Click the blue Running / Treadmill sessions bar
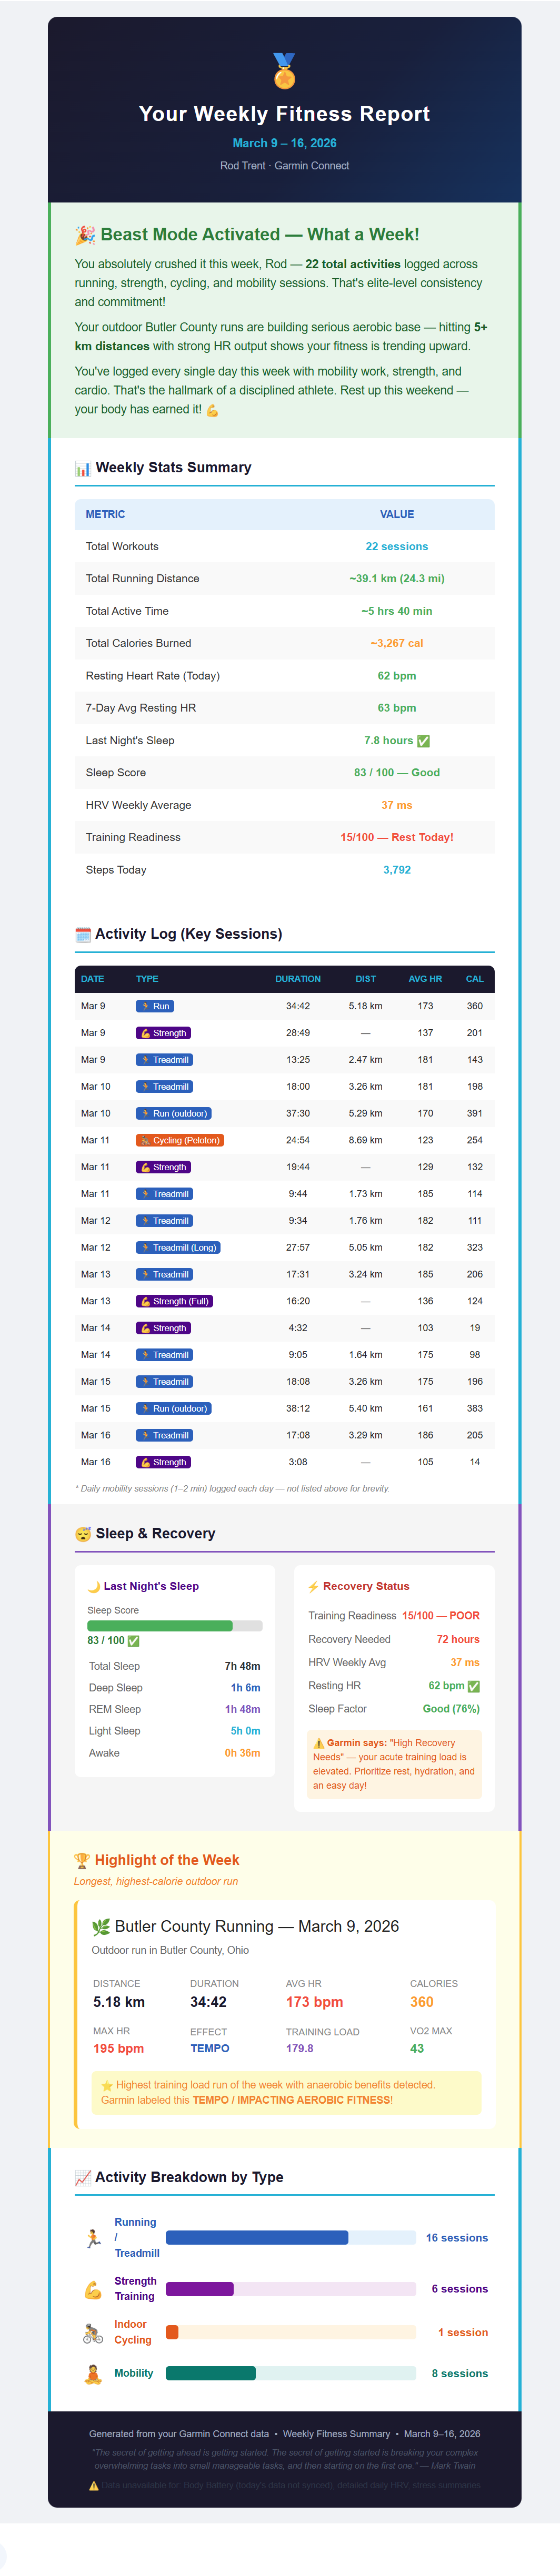The image size is (560, 2576). tap(257, 2238)
